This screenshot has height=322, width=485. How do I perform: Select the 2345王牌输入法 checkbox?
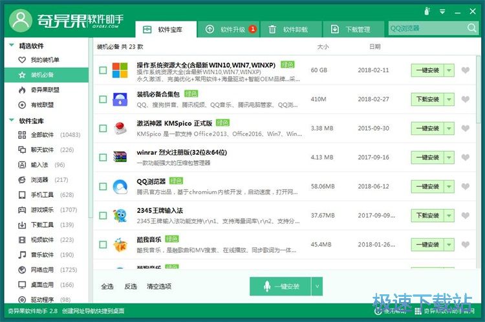point(103,216)
